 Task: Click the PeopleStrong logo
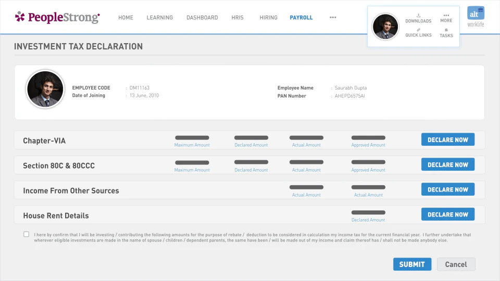tap(57, 17)
